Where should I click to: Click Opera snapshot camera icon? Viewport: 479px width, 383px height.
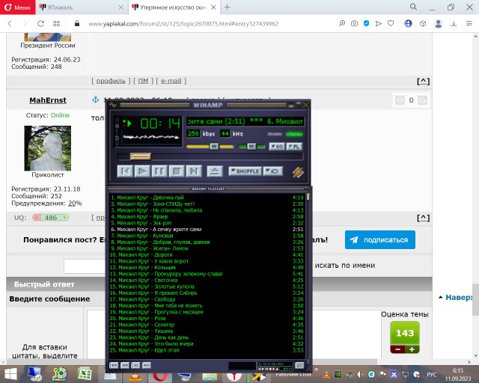click(x=354, y=23)
